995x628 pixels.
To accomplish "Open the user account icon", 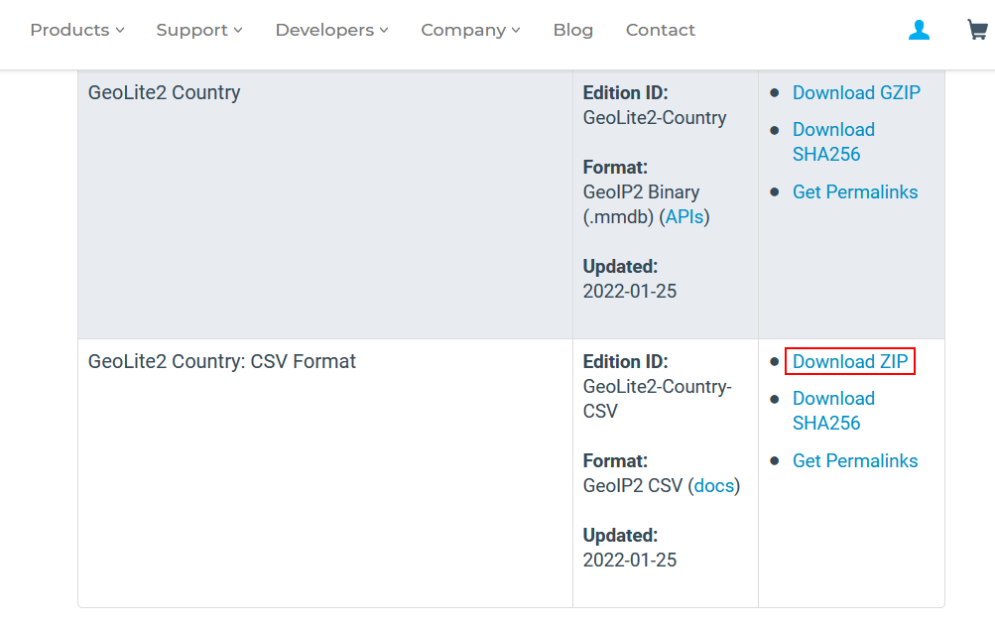I will click(x=919, y=30).
